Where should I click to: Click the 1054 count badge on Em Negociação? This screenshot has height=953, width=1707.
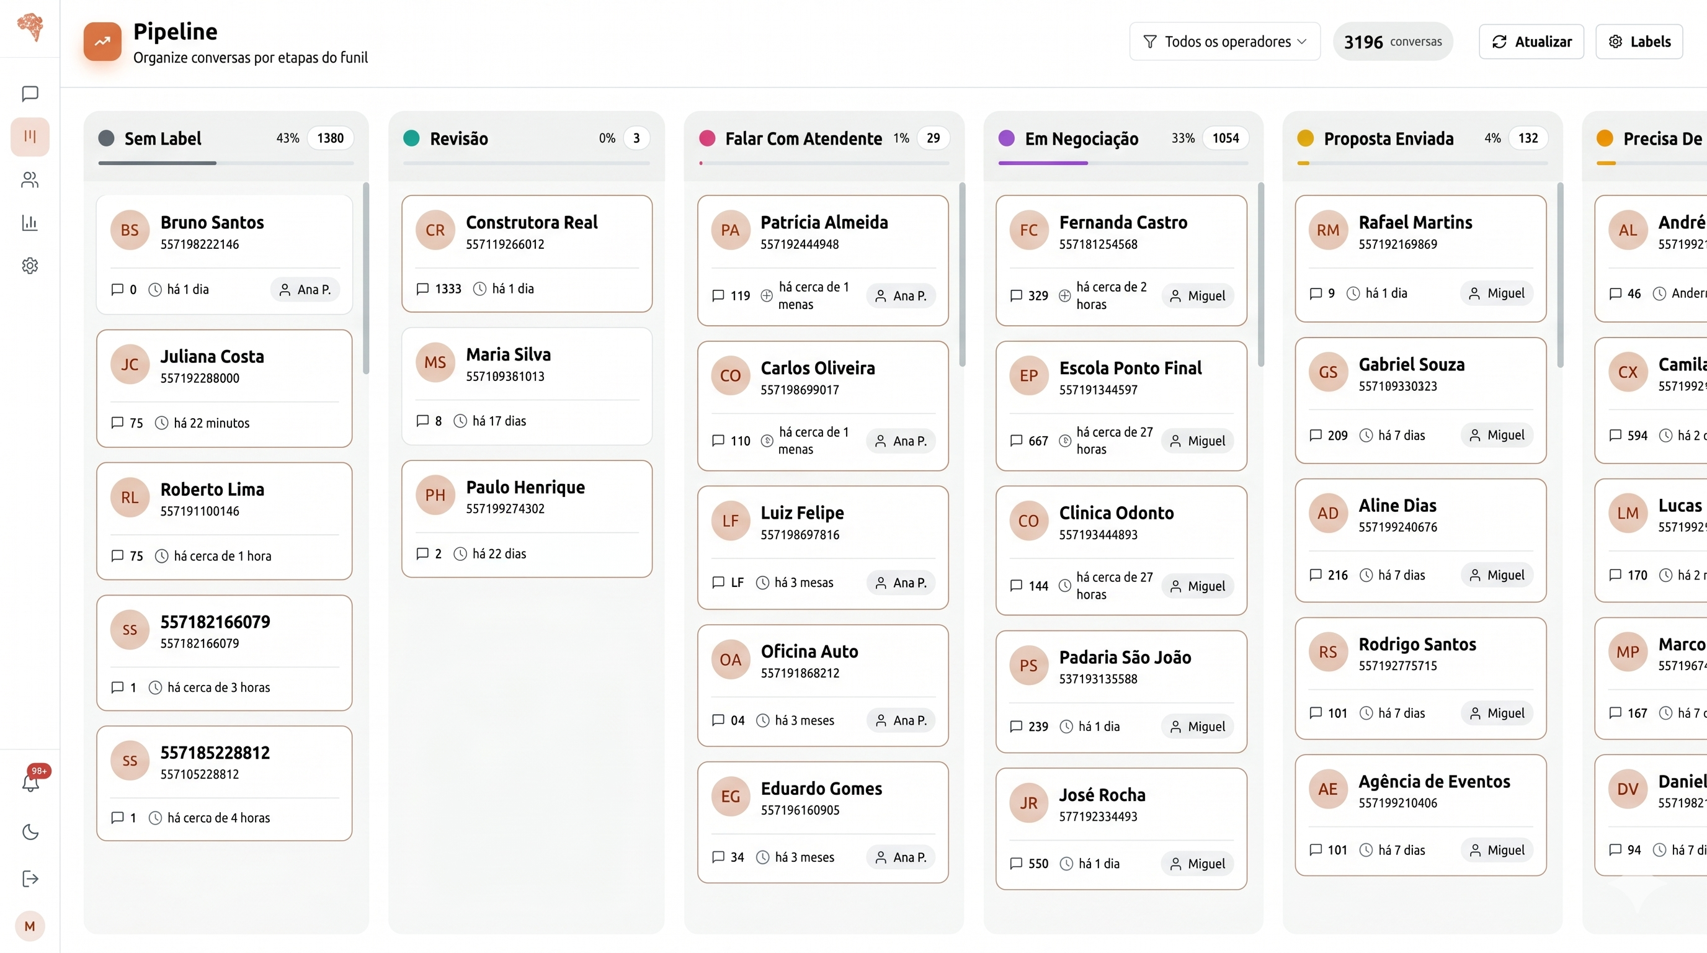pyautogui.click(x=1225, y=138)
